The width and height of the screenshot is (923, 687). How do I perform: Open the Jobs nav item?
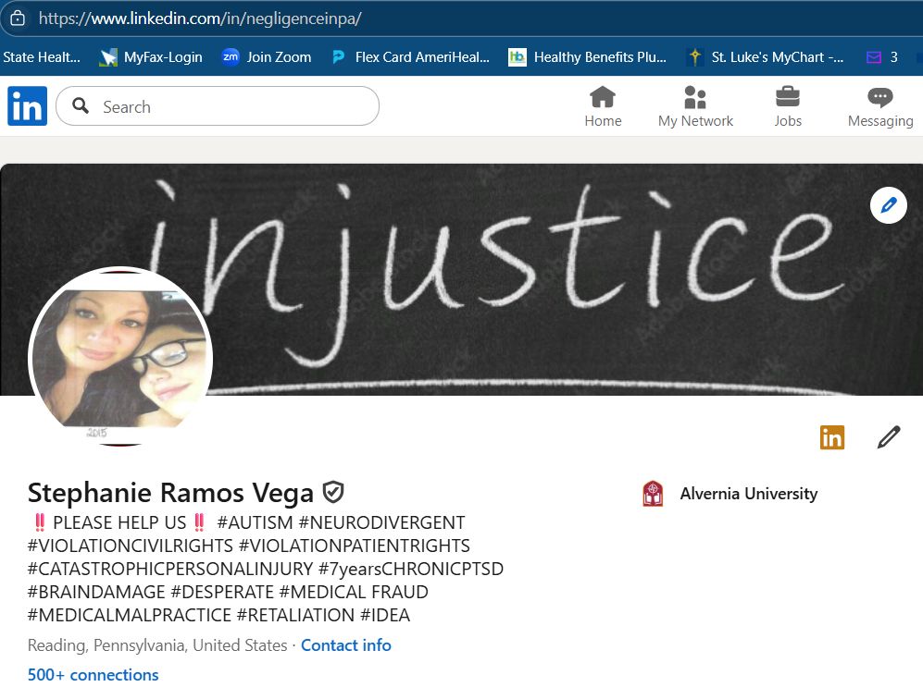[x=788, y=106]
